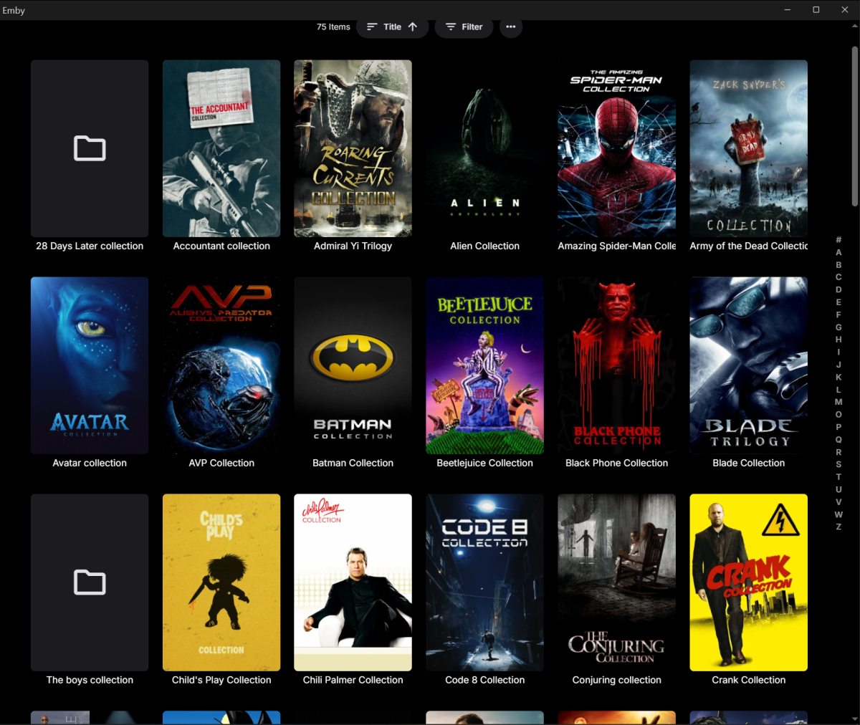
Task: Open the 28 Days Later collection folder poster
Action: (90, 148)
